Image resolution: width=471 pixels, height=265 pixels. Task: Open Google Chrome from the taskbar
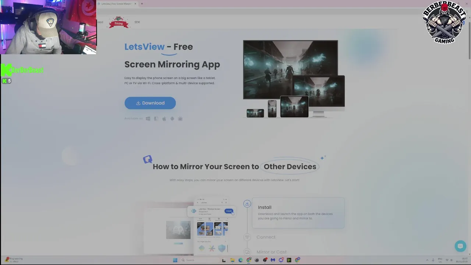(x=249, y=260)
